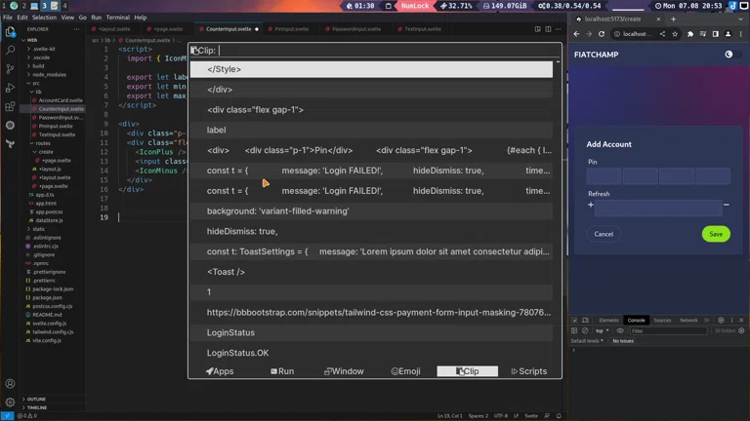Click the browser reload button

(x=602, y=34)
